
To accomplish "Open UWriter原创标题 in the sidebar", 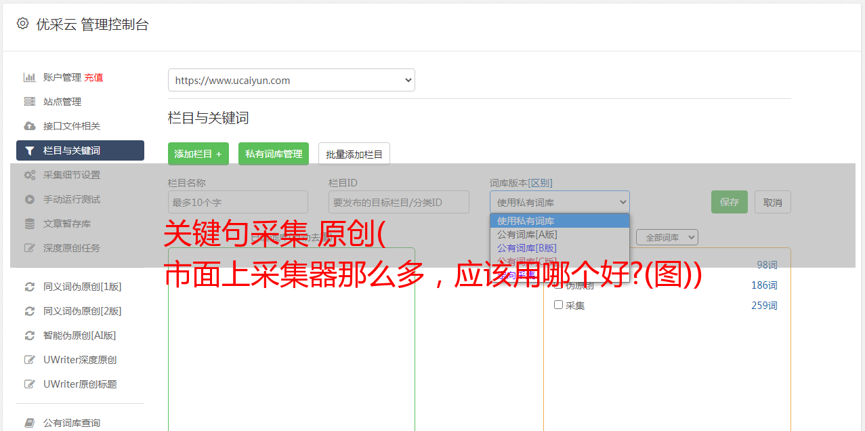I will 80,384.
